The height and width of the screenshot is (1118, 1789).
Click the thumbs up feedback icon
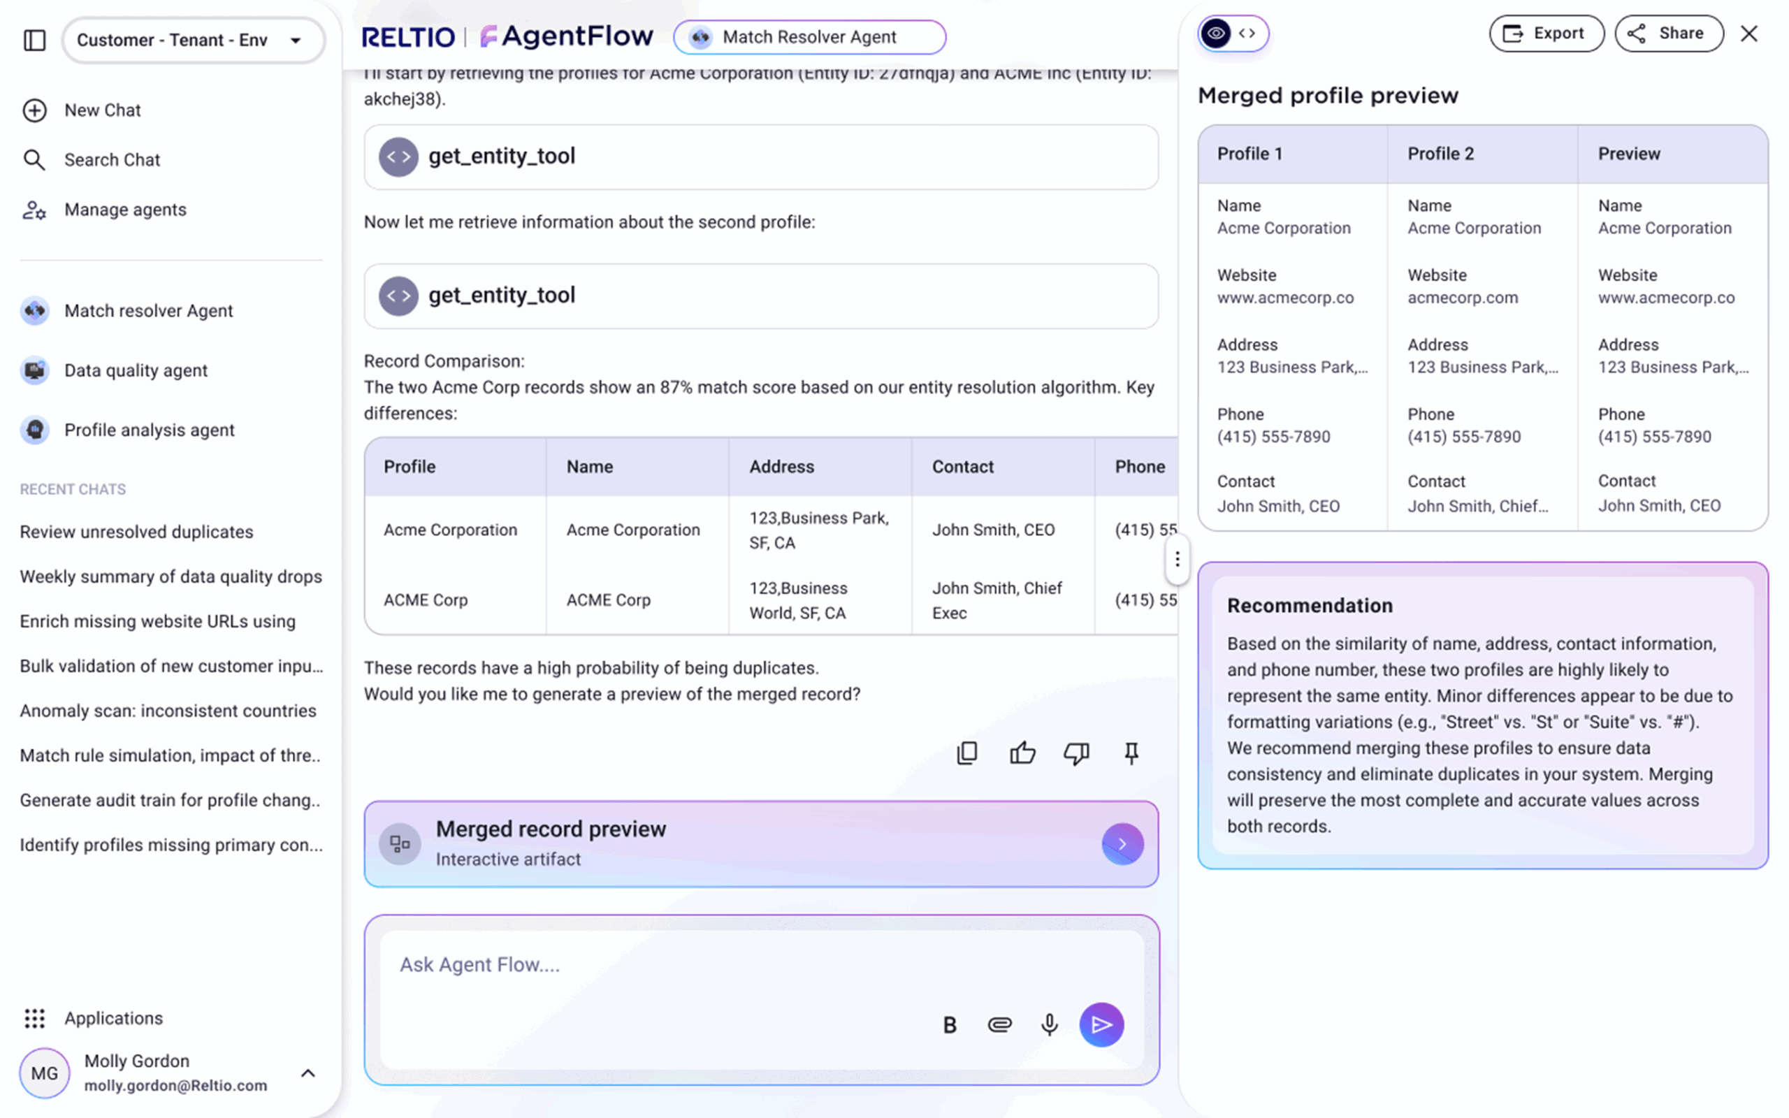[1022, 753]
